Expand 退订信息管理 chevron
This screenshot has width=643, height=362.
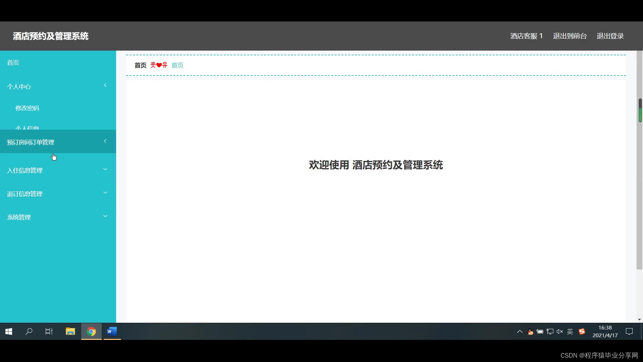(105, 193)
